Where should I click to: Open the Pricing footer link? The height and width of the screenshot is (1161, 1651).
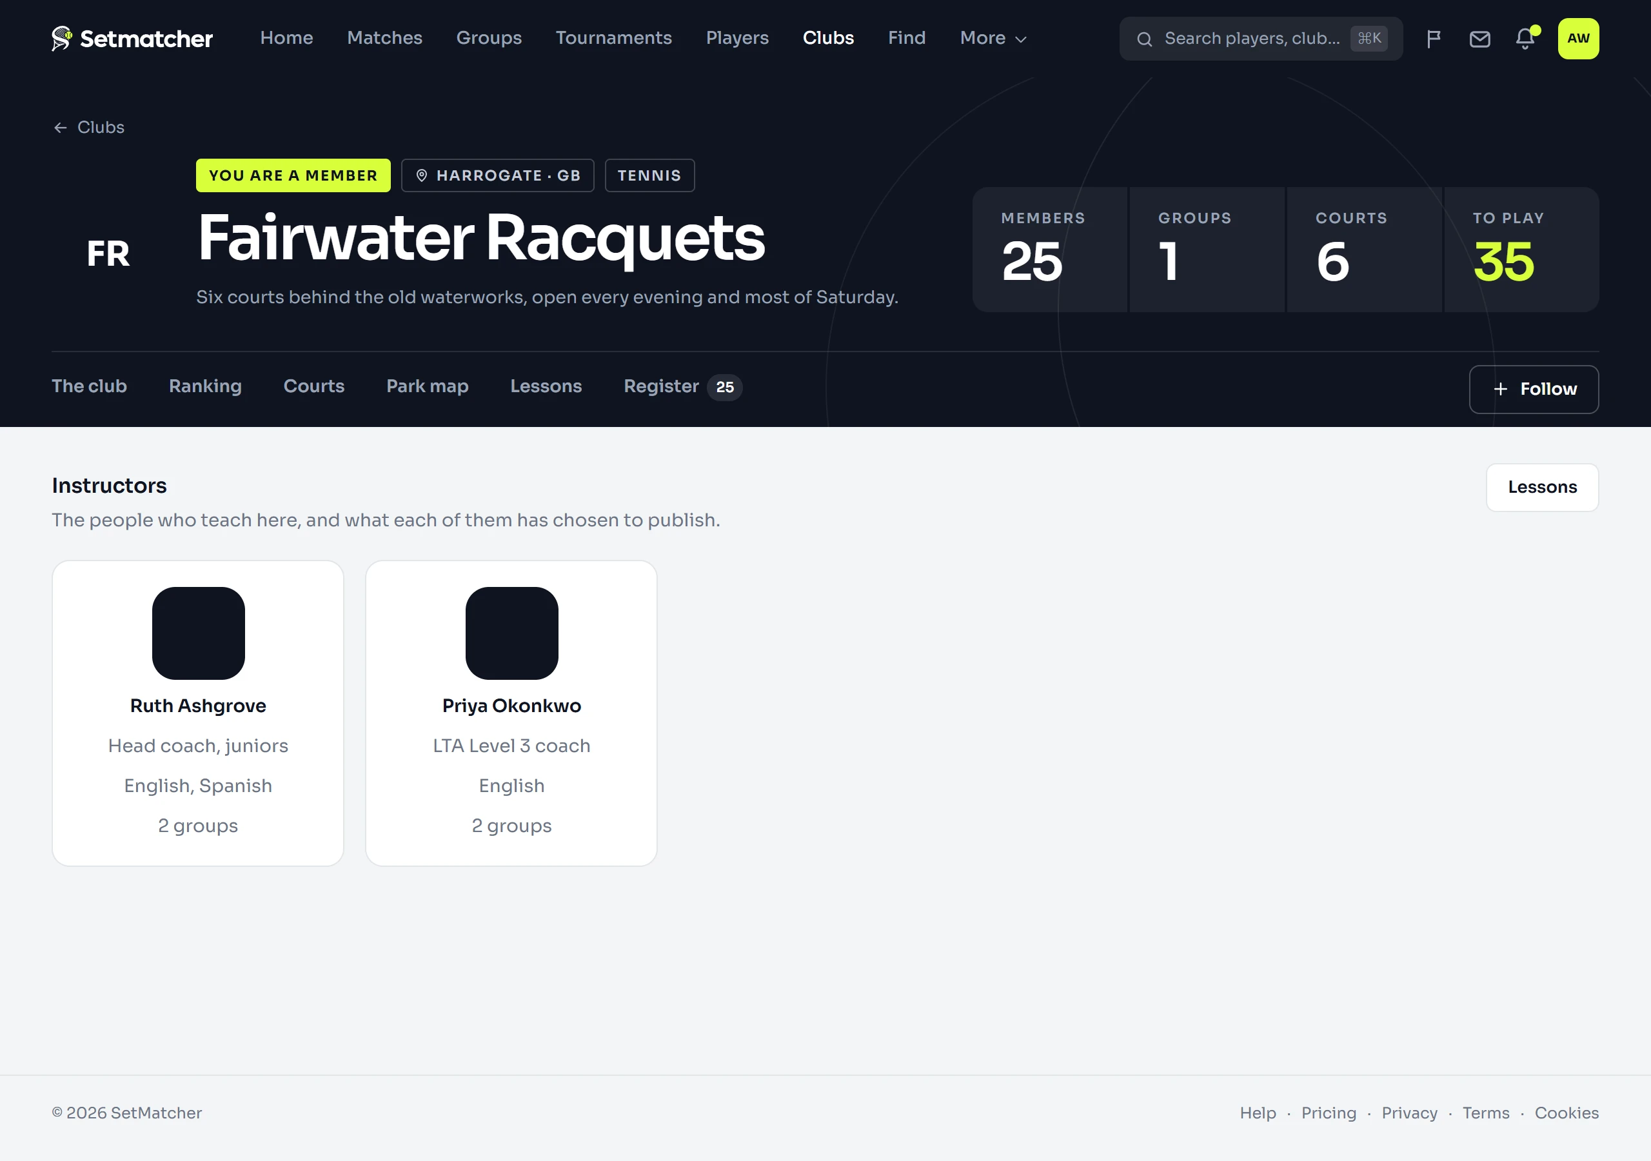click(1328, 1113)
